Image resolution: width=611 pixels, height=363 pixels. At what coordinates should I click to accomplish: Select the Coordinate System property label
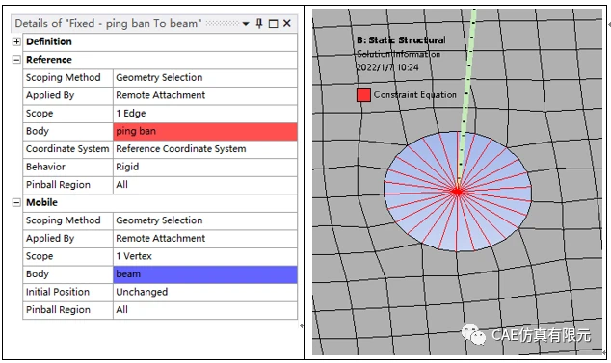tap(67, 149)
